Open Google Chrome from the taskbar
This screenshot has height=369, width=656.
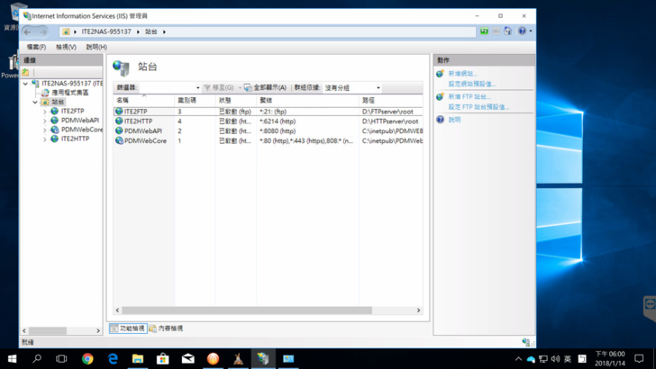pos(87,358)
